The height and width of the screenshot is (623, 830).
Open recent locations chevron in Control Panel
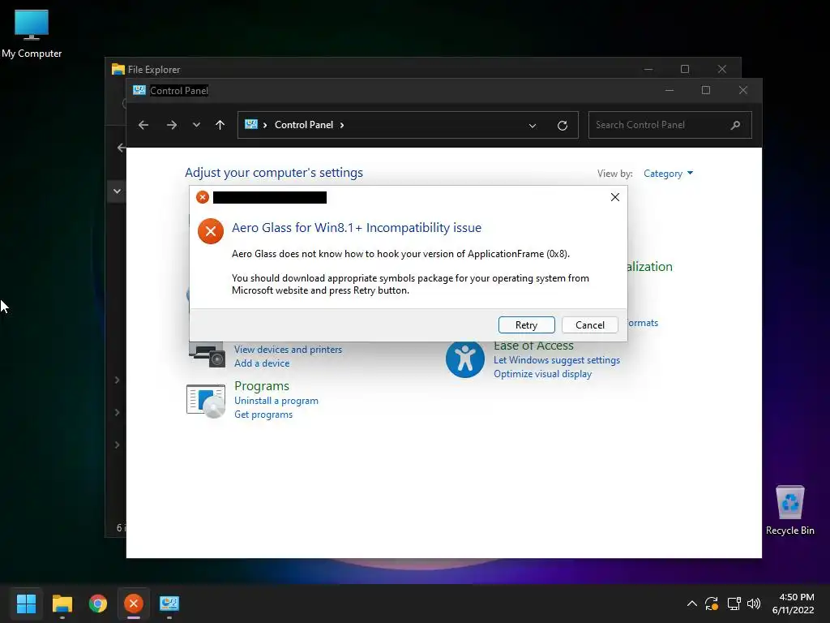[196, 125]
